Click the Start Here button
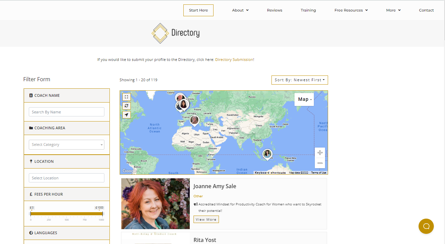Viewport: 445px width, 244px height. point(198,10)
